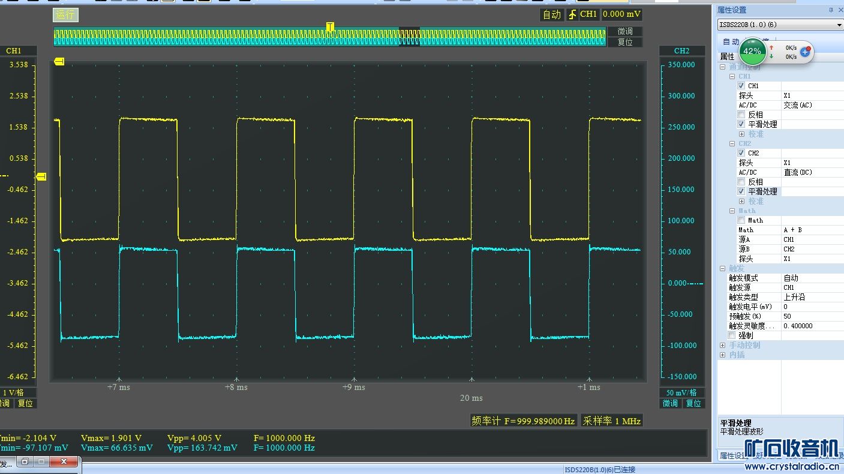Screen dimensions: 844x474
Task: Enable the Math channel checkbox
Action: 741,220
